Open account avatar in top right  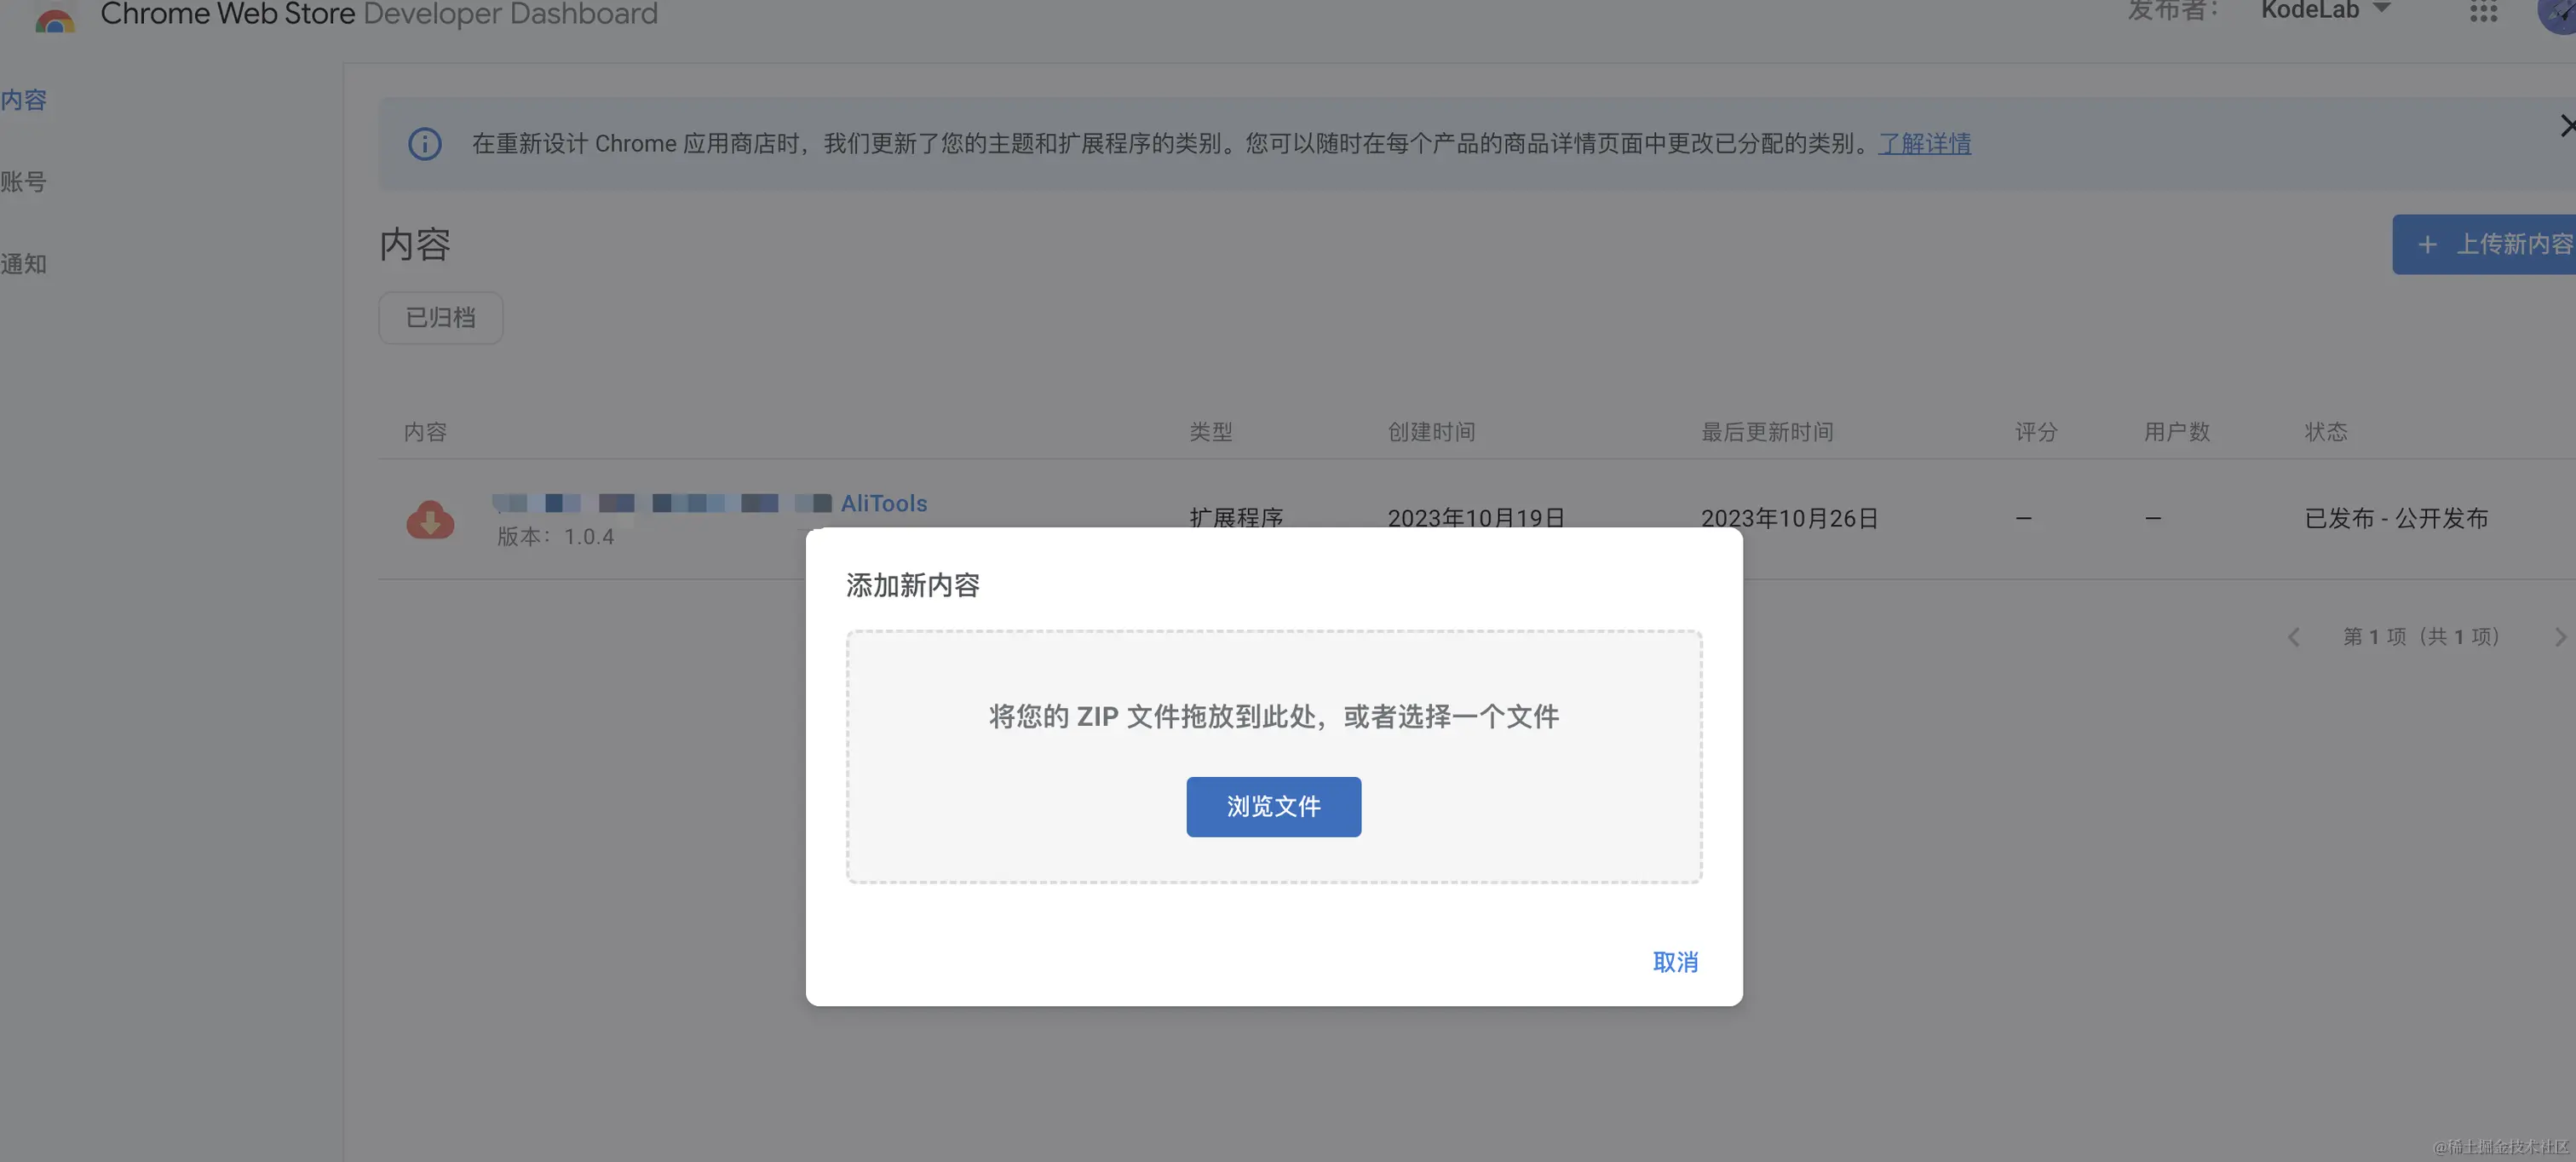tap(2558, 14)
